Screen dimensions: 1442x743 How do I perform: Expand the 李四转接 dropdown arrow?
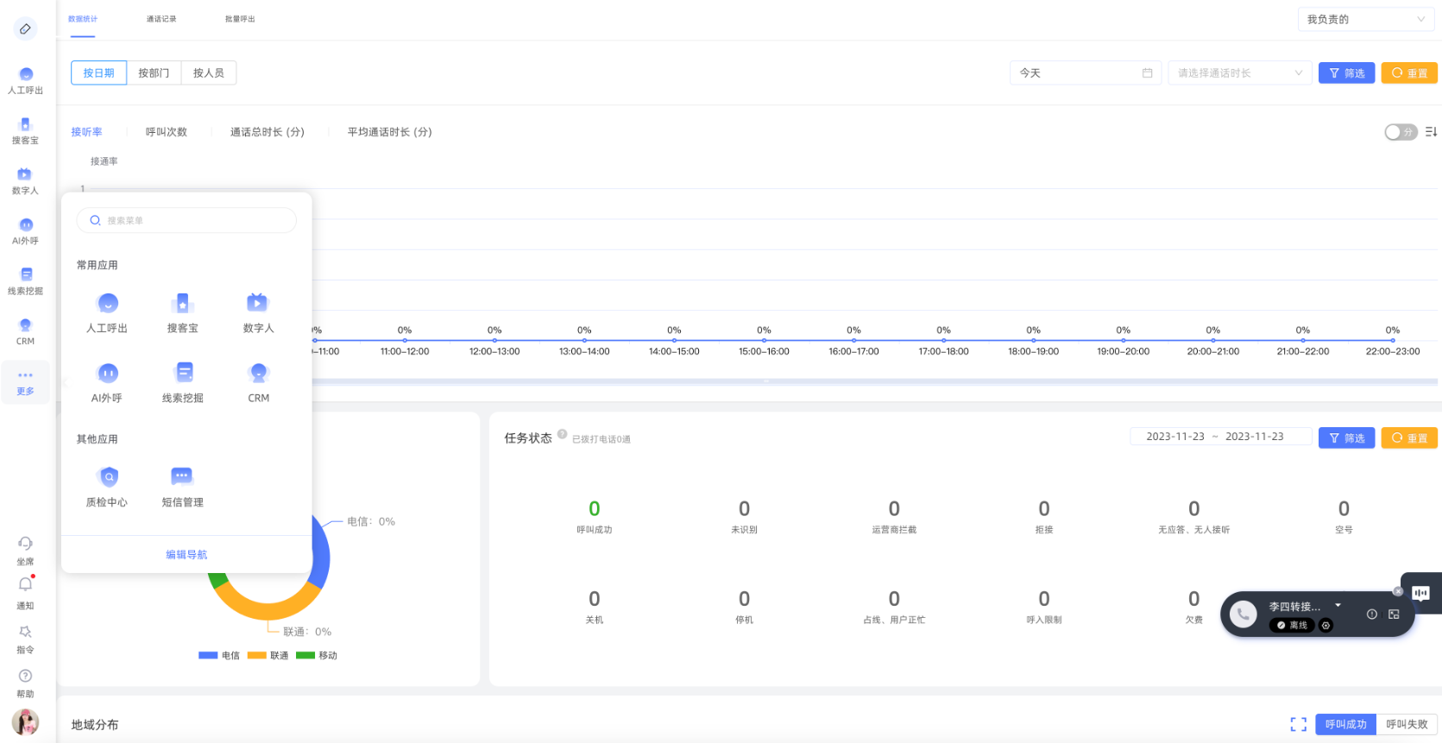pos(1338,605)
